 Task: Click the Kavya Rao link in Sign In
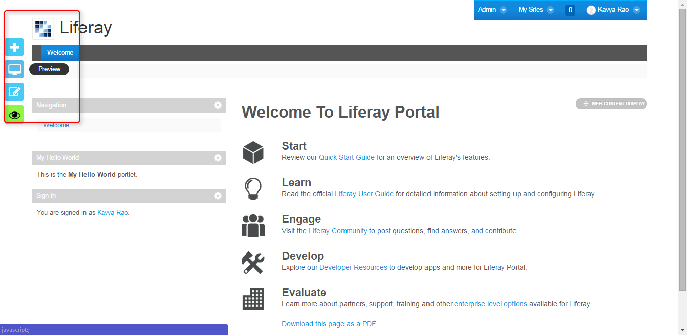tap(113, 212)
